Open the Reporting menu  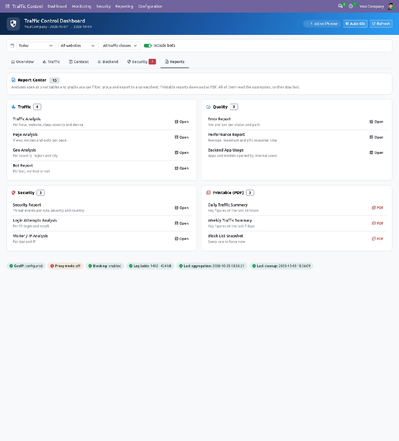tap(124, 6)
